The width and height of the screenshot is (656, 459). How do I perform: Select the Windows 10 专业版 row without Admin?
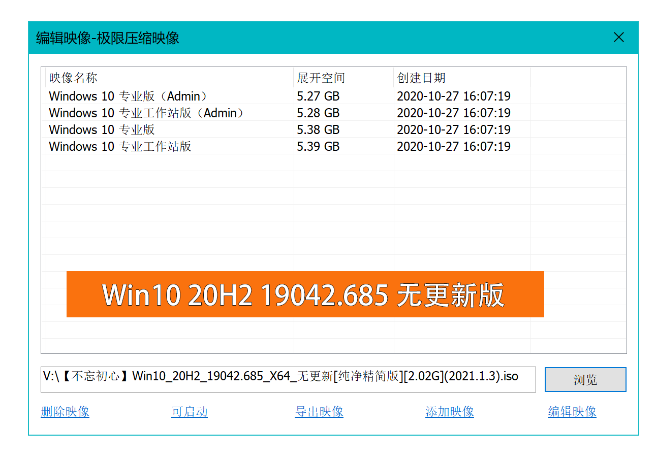coord(102,129)
